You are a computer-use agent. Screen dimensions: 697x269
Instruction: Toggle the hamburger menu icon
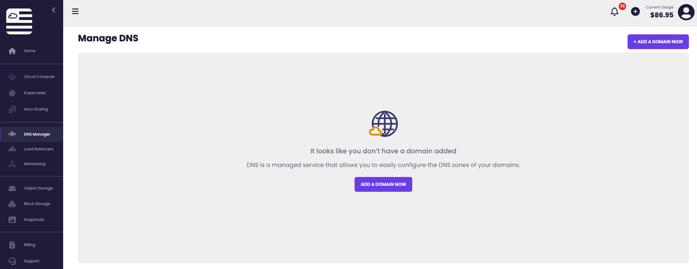[75, 11]
